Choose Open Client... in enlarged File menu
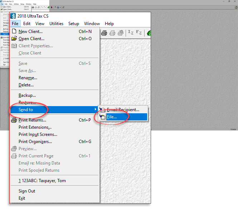 click(55, 39)
